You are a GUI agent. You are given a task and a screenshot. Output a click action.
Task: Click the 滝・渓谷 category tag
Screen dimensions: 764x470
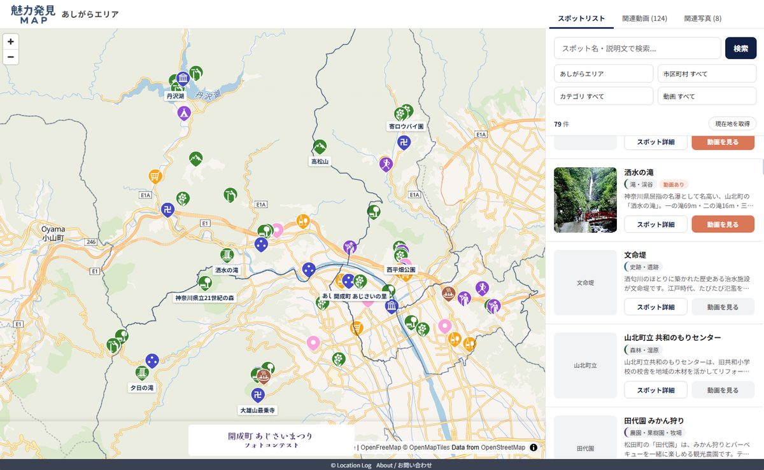(641, 184)
